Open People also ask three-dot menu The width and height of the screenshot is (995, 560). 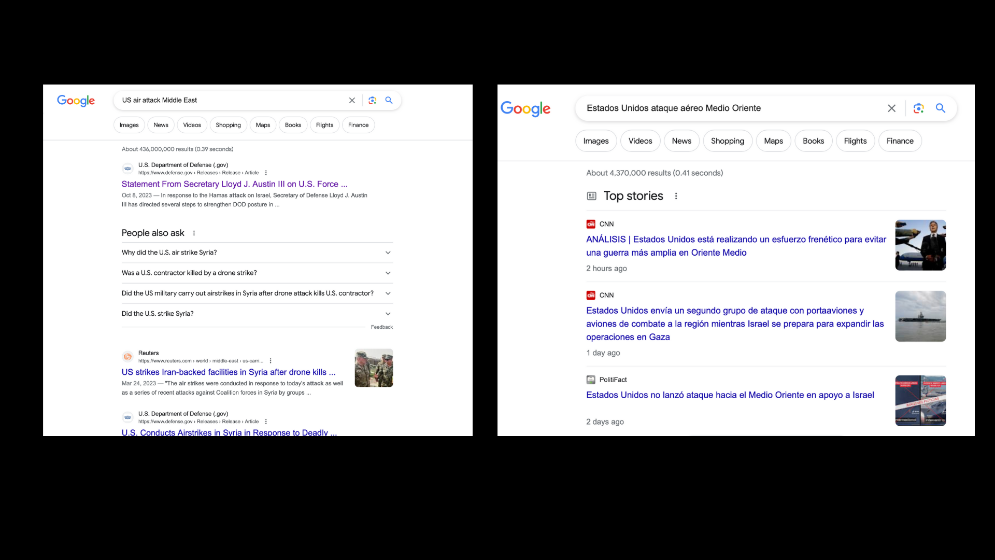[x=194, y=233]
